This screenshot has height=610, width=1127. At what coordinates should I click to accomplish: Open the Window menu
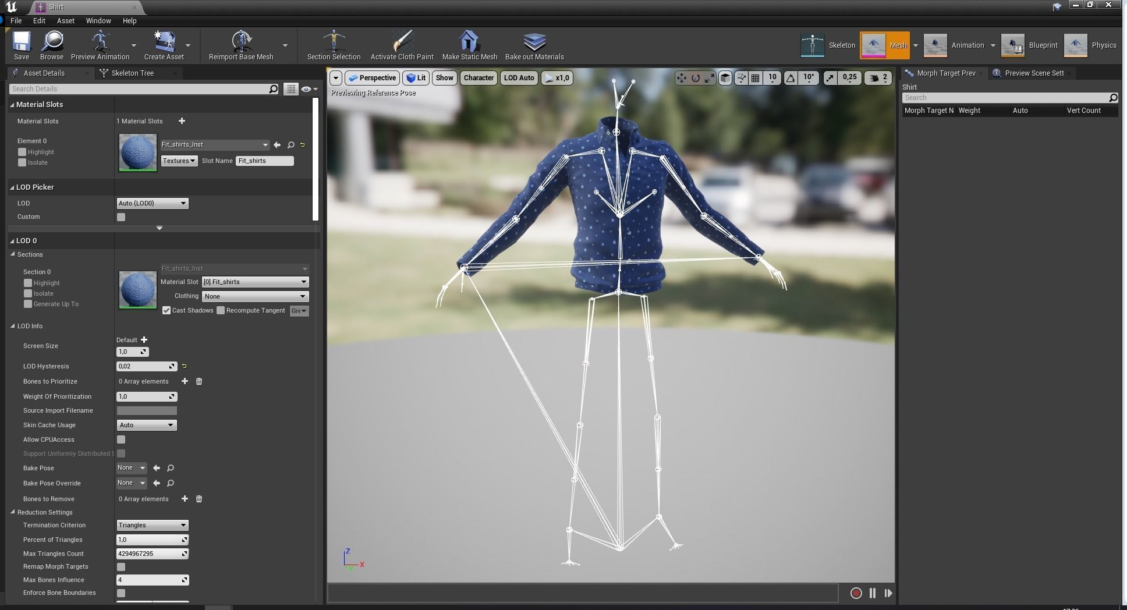(98, 20)
